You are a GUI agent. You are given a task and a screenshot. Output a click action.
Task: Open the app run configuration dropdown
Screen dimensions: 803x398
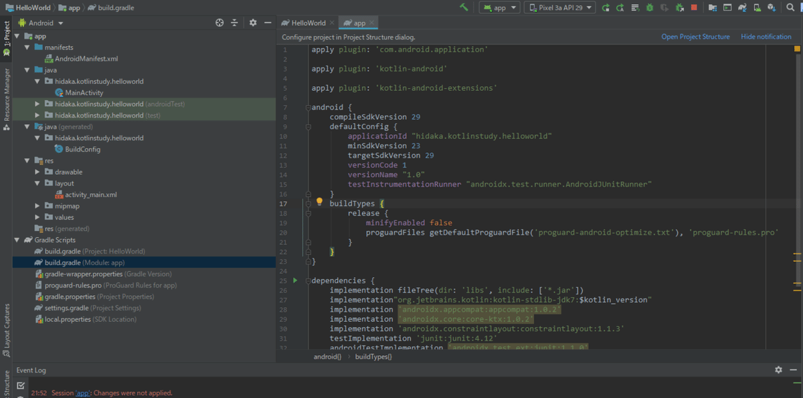tap(499, 7)
